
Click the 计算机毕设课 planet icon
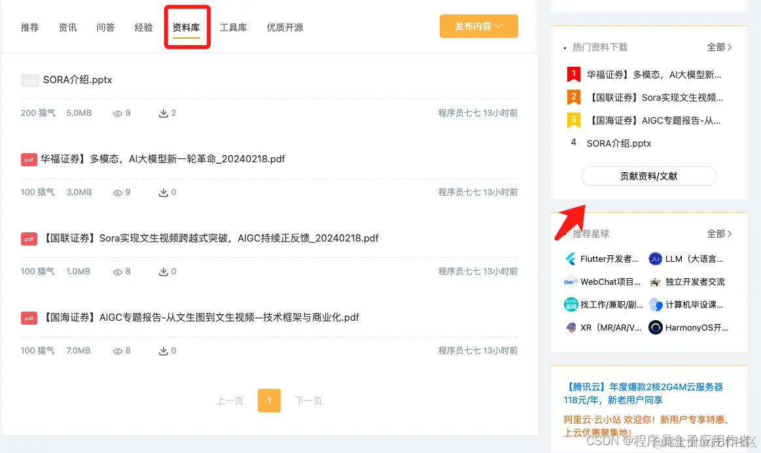tap(655, 304)
